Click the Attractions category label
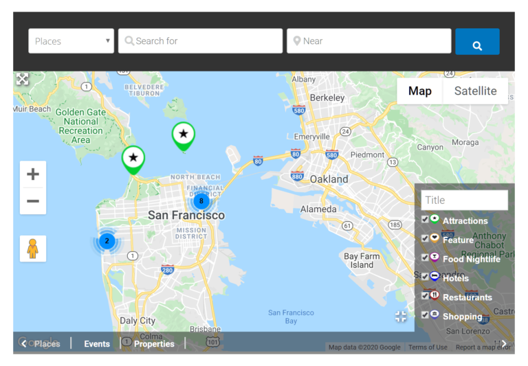 (x=465, y=221)
